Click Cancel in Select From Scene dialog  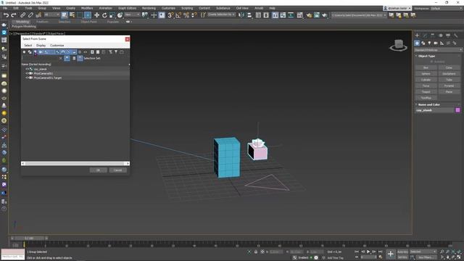(117, 170)
